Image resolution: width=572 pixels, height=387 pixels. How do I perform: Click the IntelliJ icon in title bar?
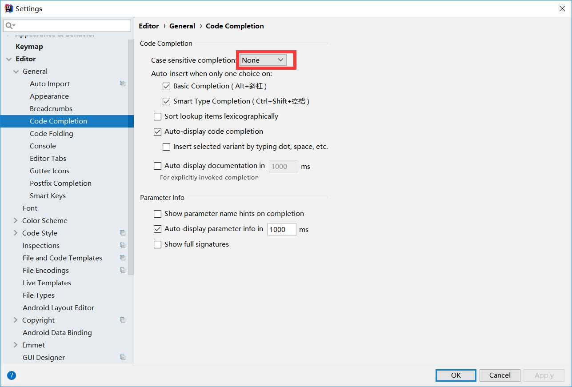click(x=8, y=8)
